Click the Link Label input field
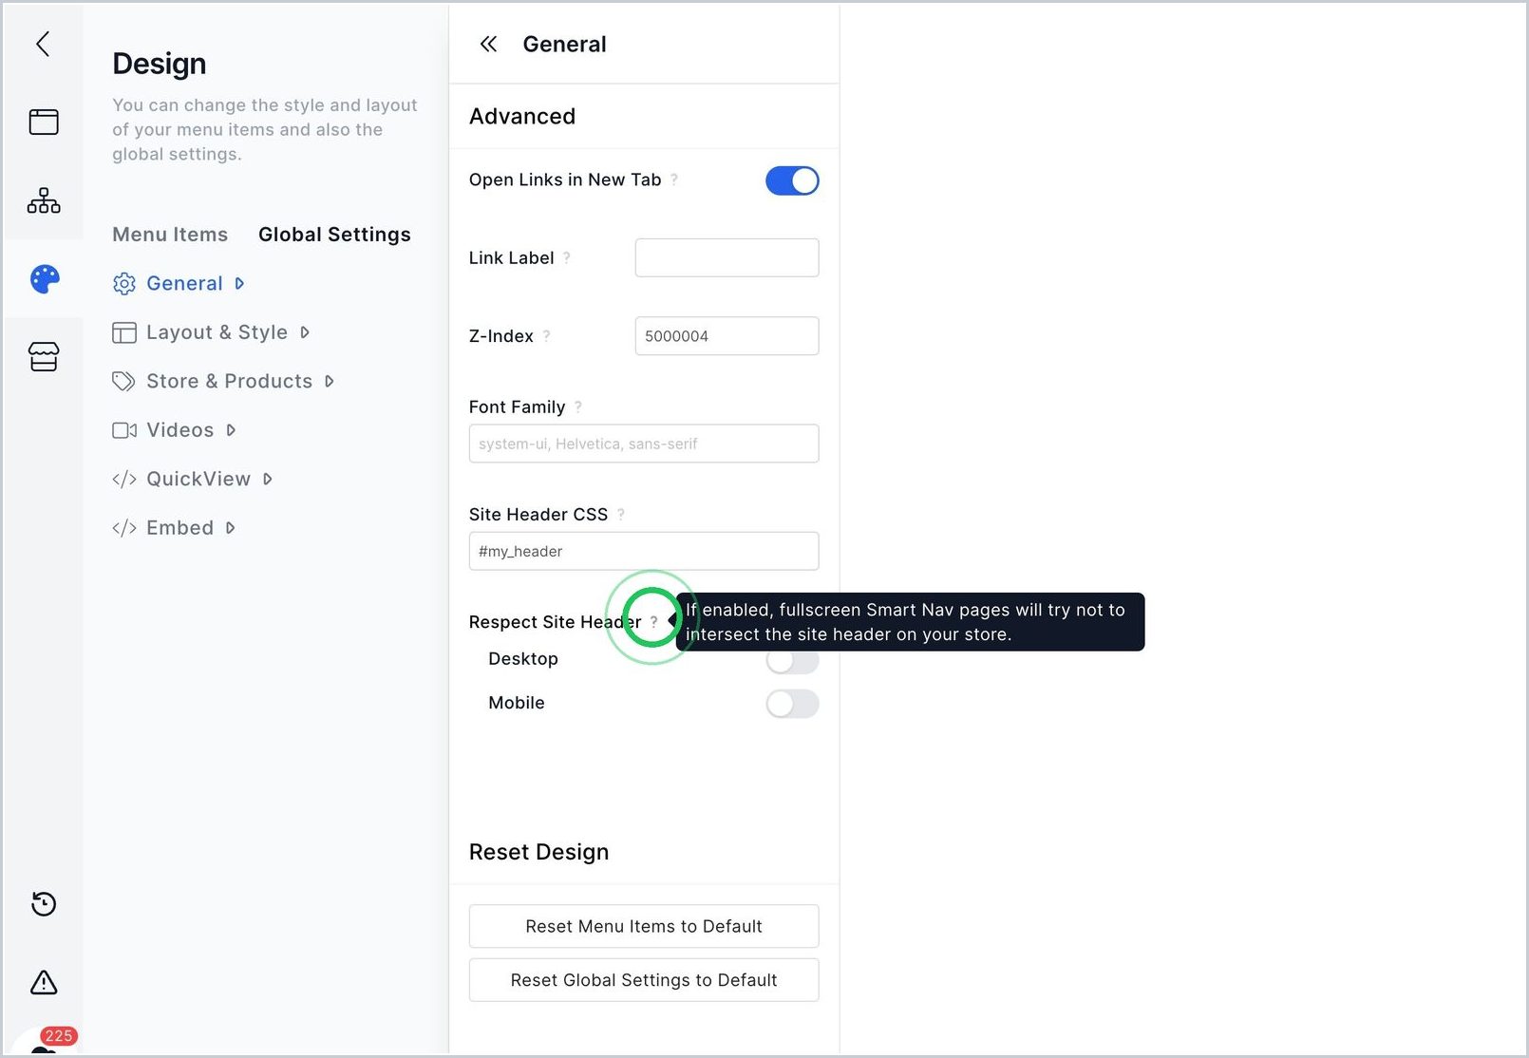This screenshot has width=1529, height=1058. [x=727, y=257]
